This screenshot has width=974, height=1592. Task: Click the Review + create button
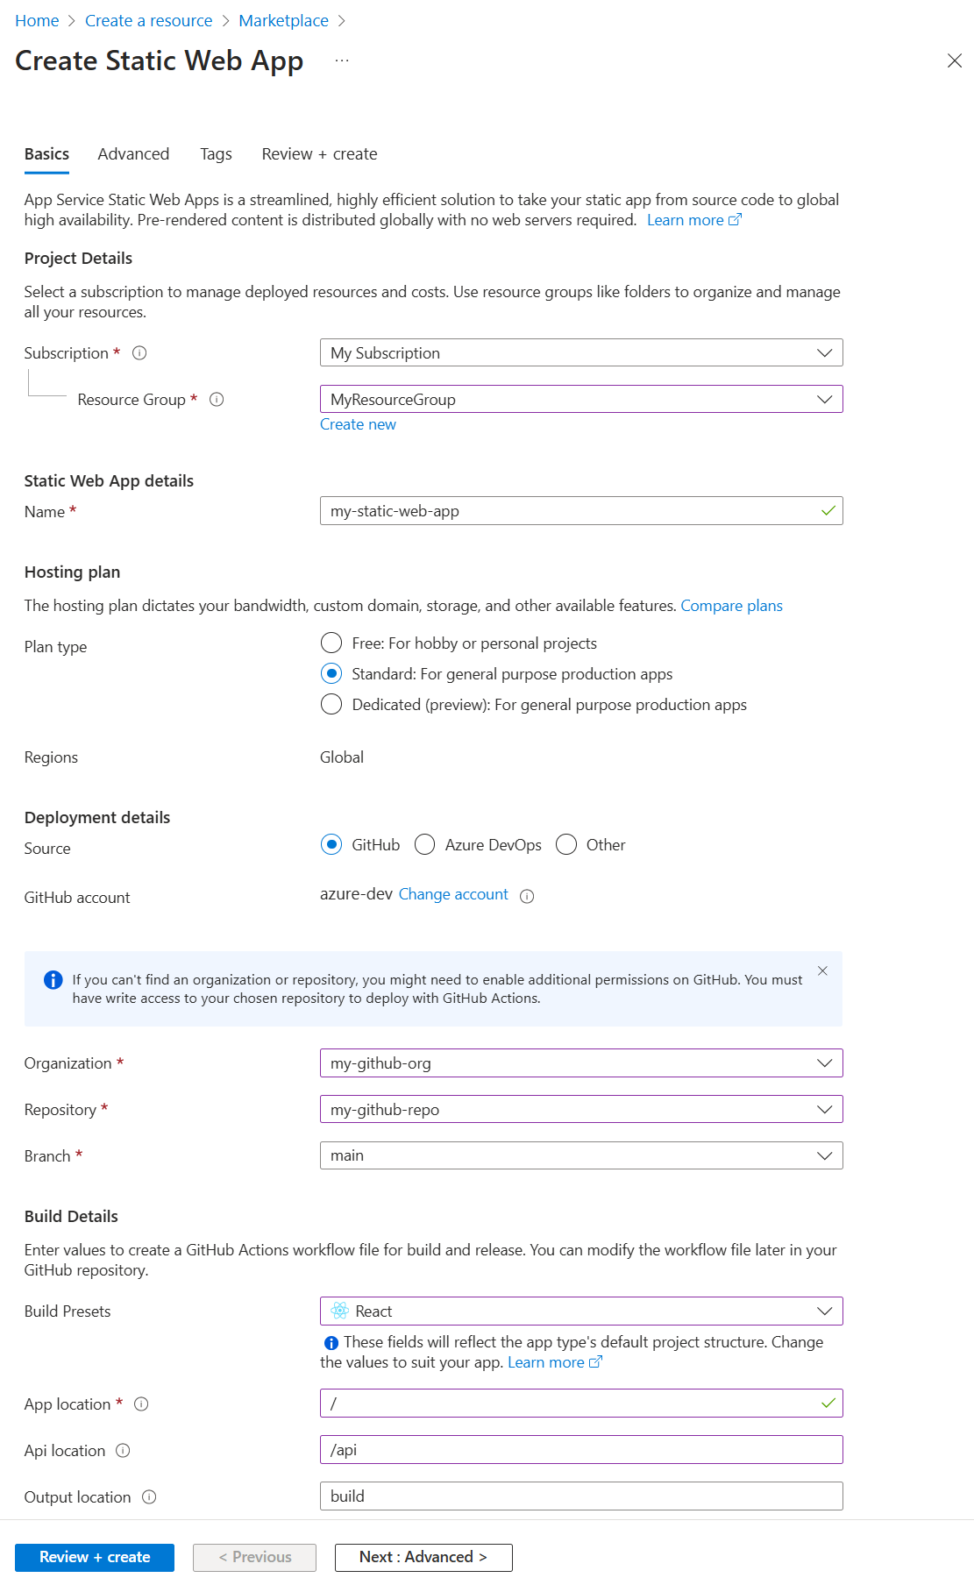(x=95, y=1557)
